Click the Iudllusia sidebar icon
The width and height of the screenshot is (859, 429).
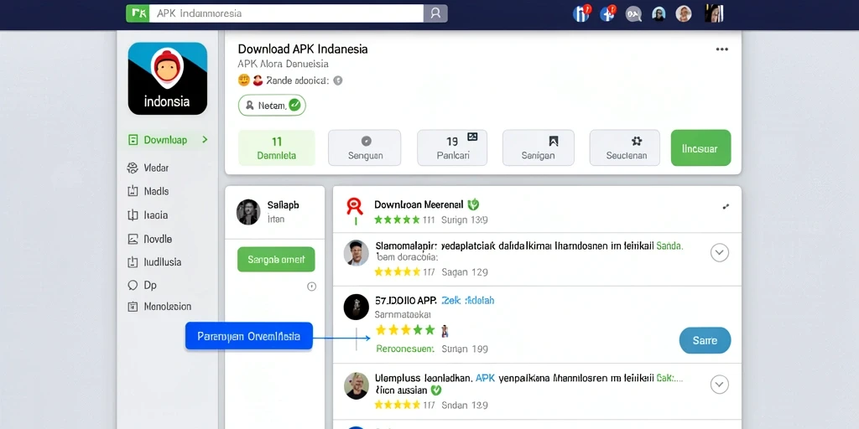point(133,262)
